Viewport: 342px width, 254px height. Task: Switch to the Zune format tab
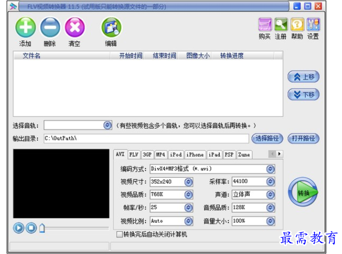[x=244, y=154]
